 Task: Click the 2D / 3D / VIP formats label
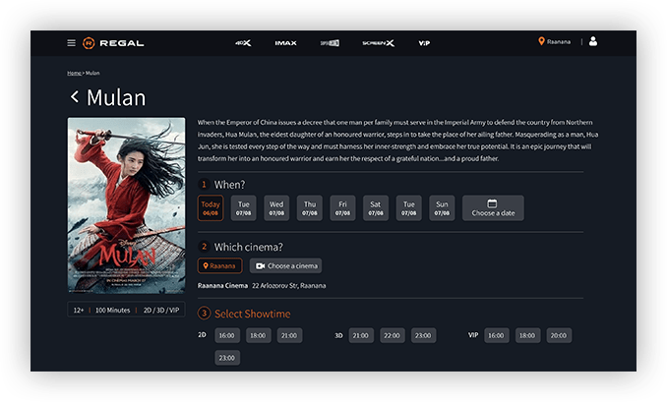pos(161,311)
